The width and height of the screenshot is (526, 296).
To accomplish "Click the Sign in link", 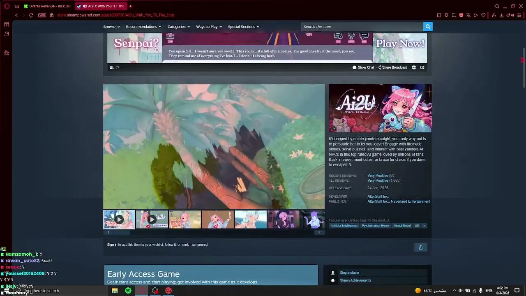I will click(x=112, y=245).
